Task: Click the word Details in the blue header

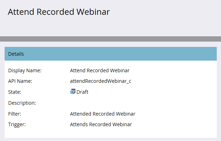Action: click(16, 54)
